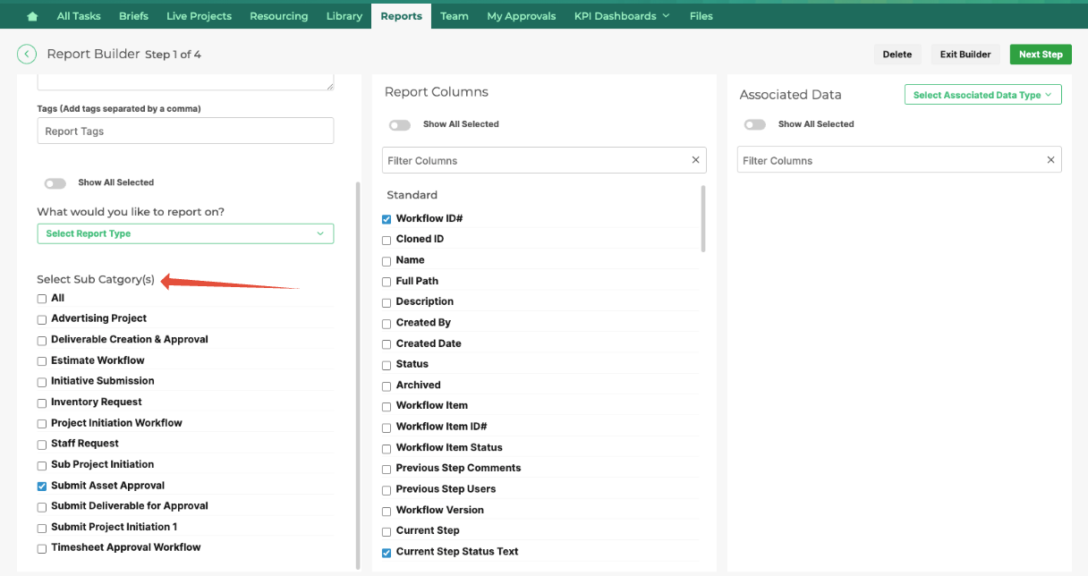
Task: Open Select Report Type dropdown
Action: [x=185, y=233]
